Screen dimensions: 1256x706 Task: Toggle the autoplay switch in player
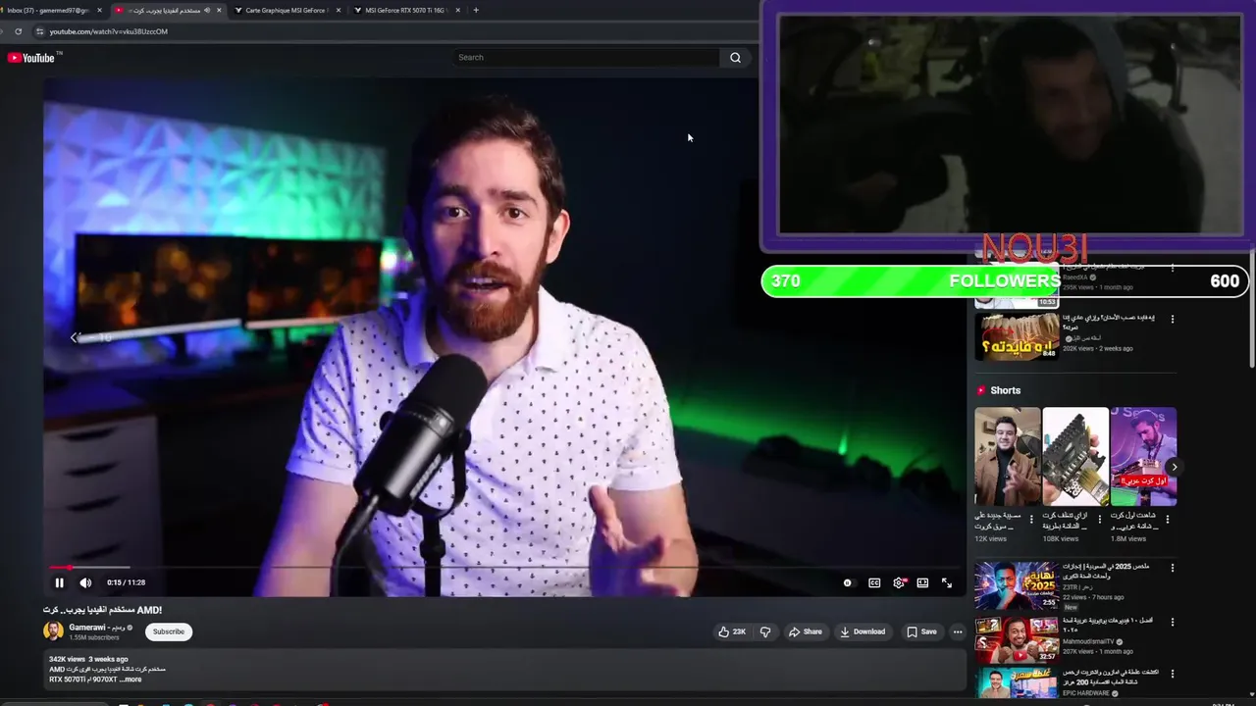848,582
